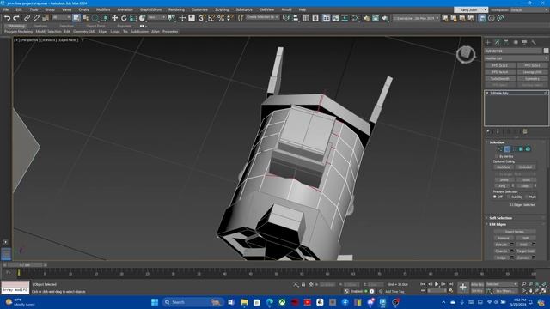The width and height of the screenshot is (550, 309).
Task: Open the Workspaces Default dropdown
Action: click(529, 9)
